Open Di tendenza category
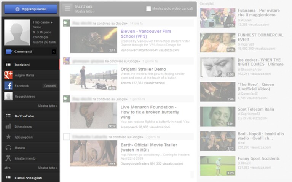The height and width of the screenshot is (182, 292). (23, 127)
